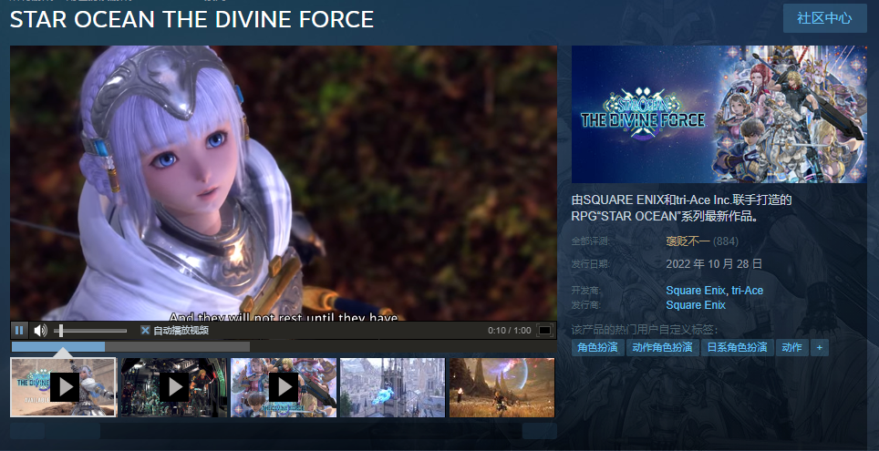Click the Square Enix developer link
Screen dimensions: 879x451
coord(695,291)
